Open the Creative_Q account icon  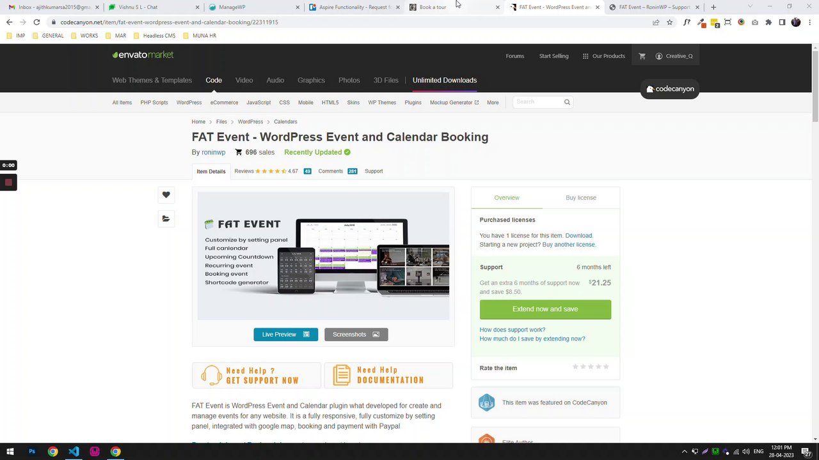(x=659, y=56)
